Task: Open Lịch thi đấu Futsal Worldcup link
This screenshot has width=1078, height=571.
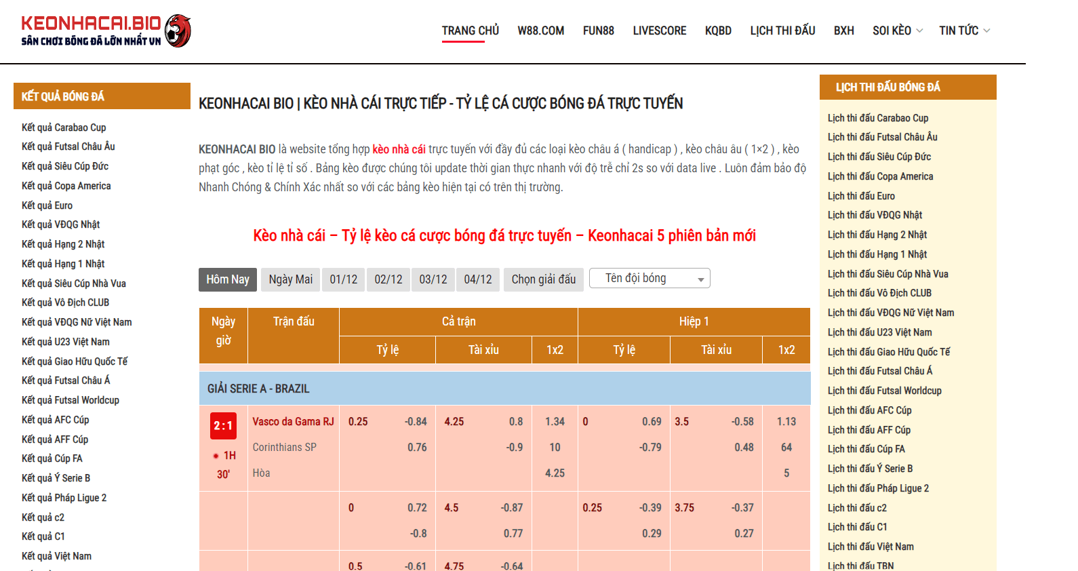Action: [885, 391]
